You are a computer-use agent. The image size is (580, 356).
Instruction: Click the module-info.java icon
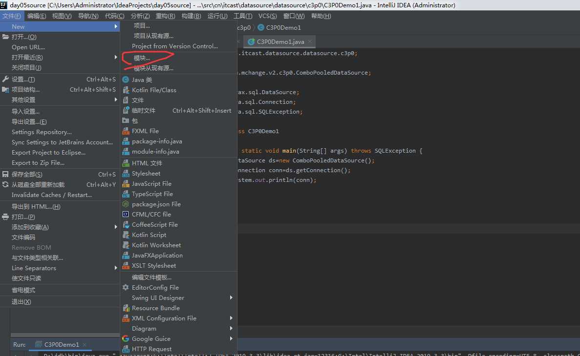tap(126, 152)
